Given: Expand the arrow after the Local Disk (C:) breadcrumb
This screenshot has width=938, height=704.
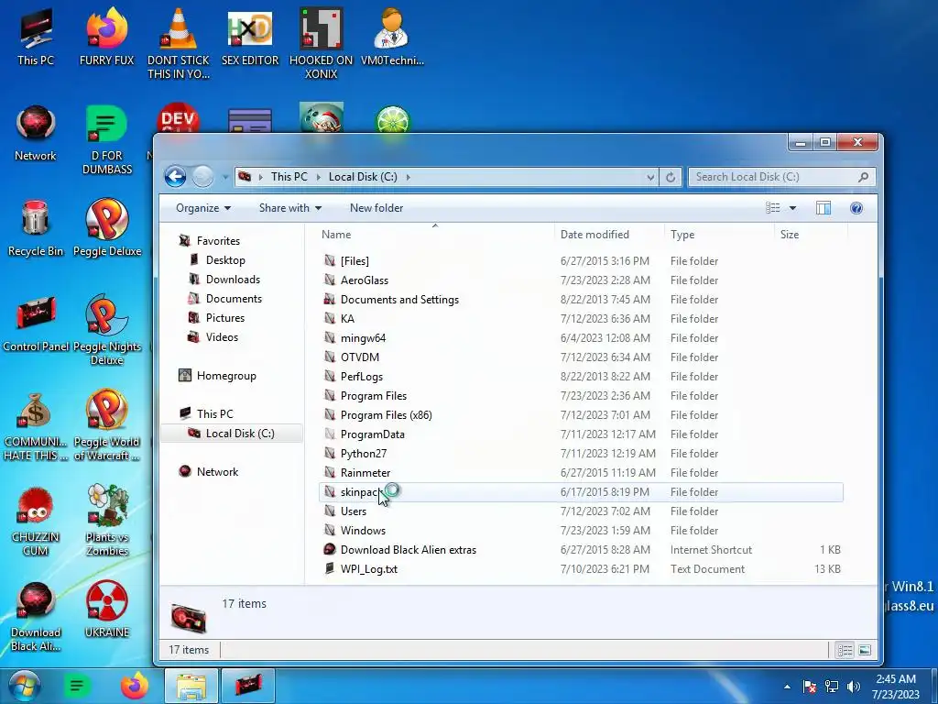Looking at the screenshot, I should (x=408, y=177).
